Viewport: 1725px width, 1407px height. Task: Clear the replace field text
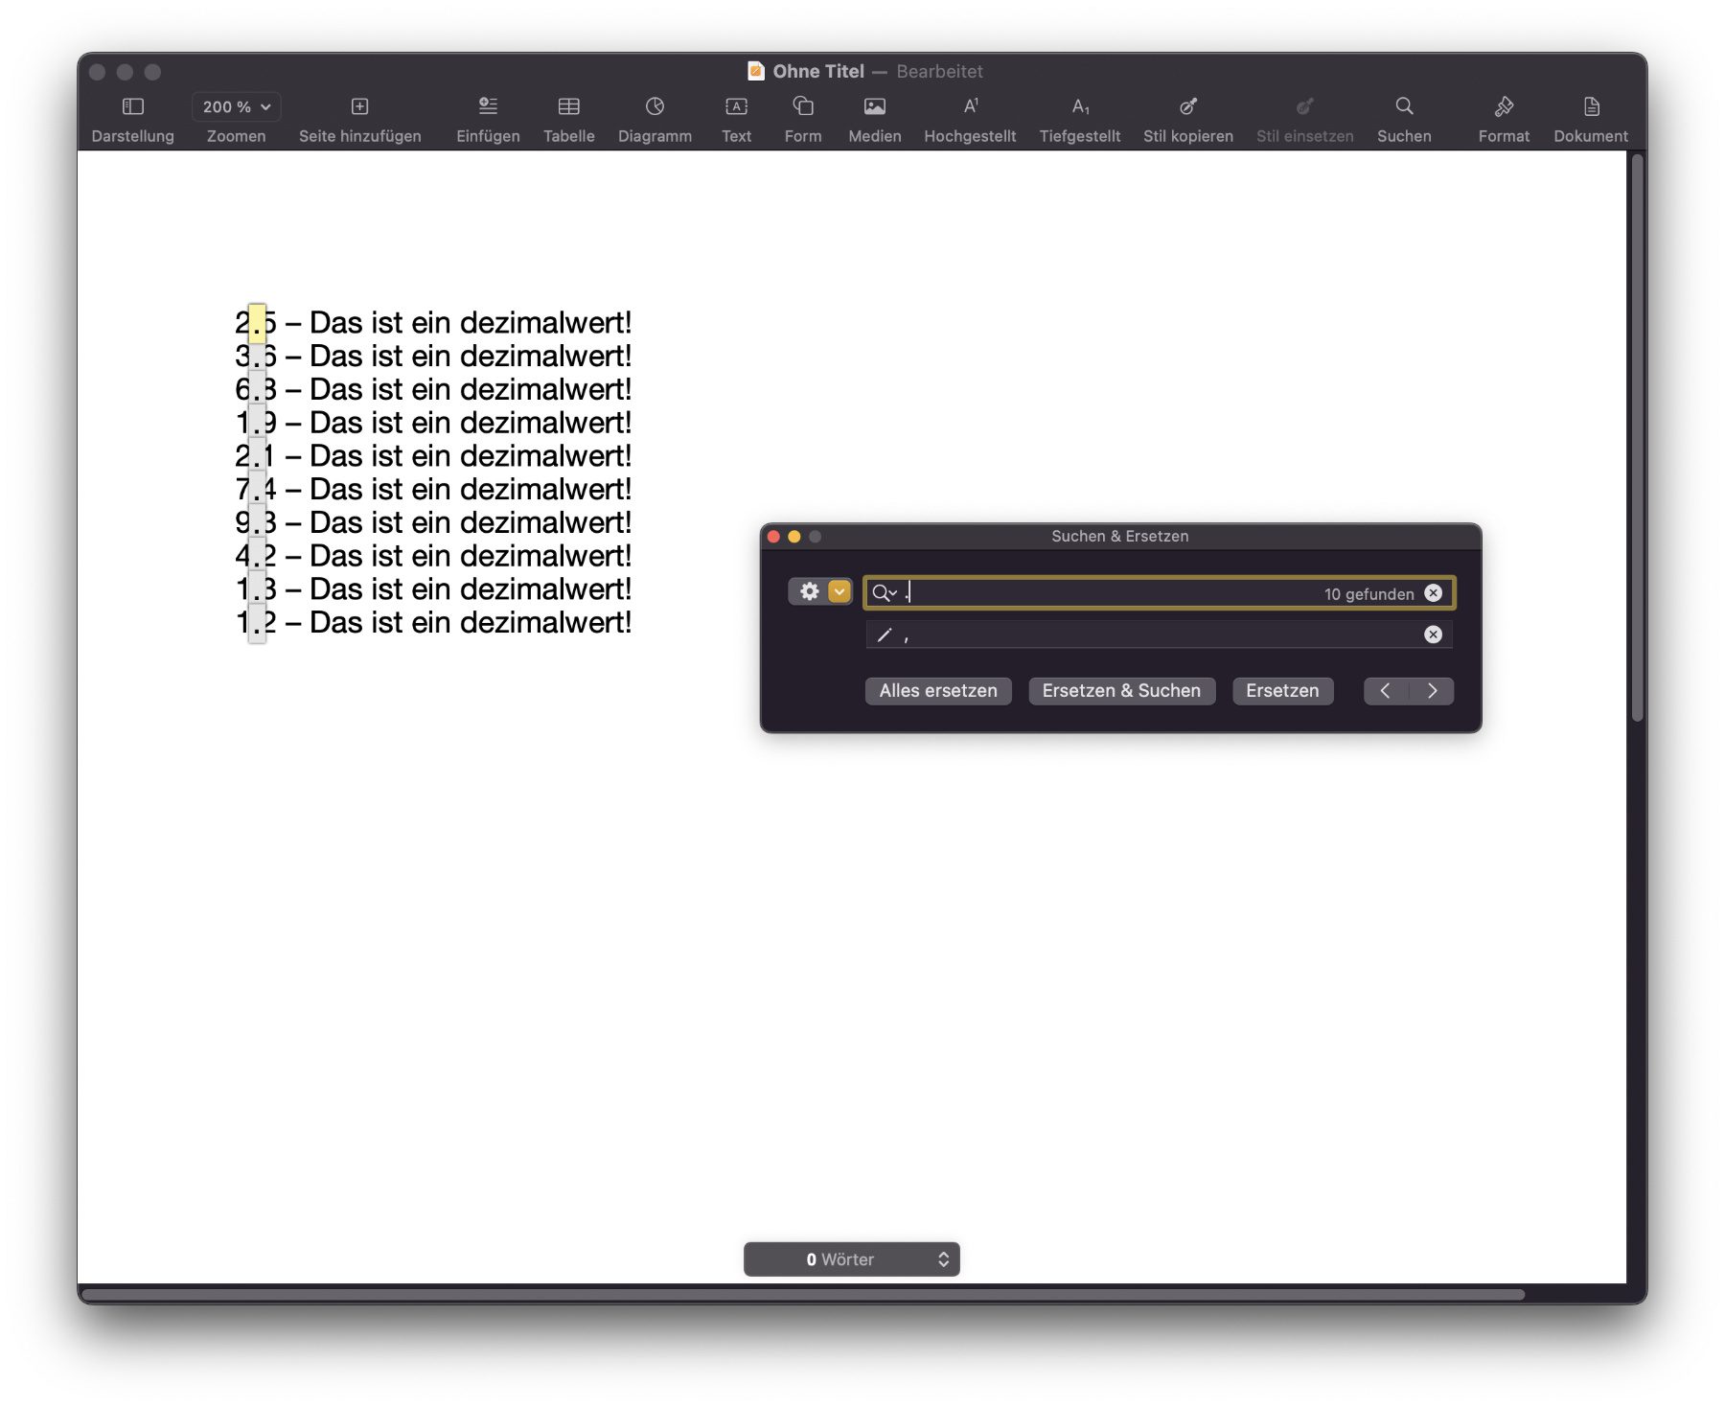click(1433, 634)
